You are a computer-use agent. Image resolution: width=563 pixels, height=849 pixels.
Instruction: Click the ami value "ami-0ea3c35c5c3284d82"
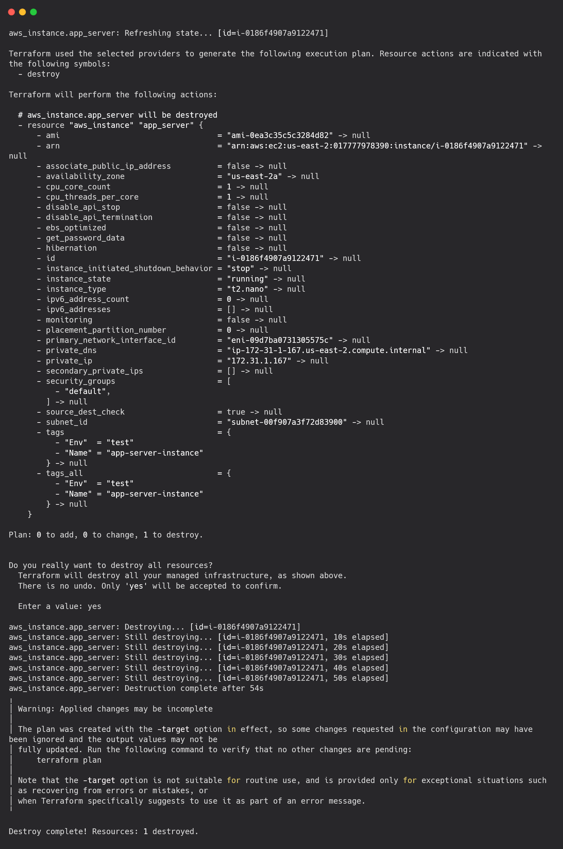[280, 135]
